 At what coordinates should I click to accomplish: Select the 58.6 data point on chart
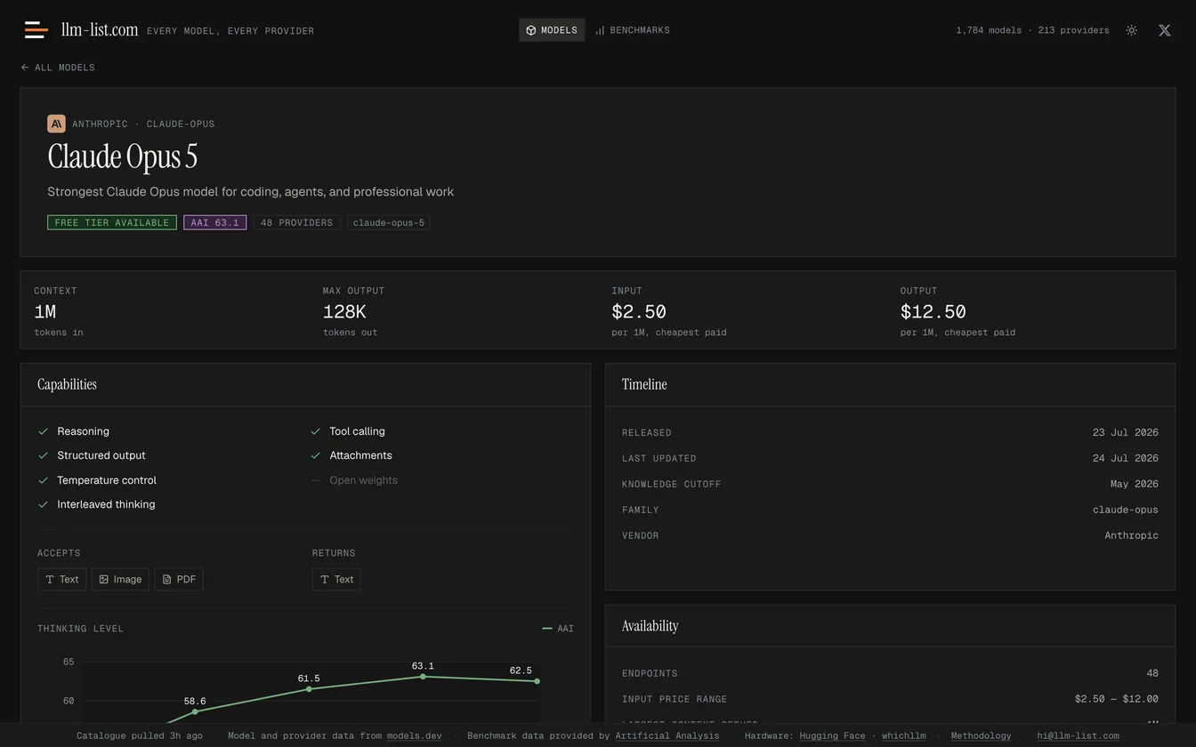195,711
